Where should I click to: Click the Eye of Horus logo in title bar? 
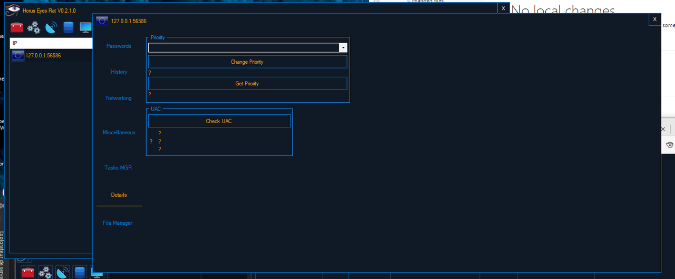13,10
